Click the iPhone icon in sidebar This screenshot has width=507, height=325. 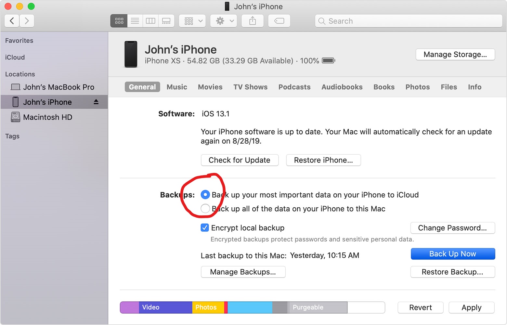coord(15,102)
